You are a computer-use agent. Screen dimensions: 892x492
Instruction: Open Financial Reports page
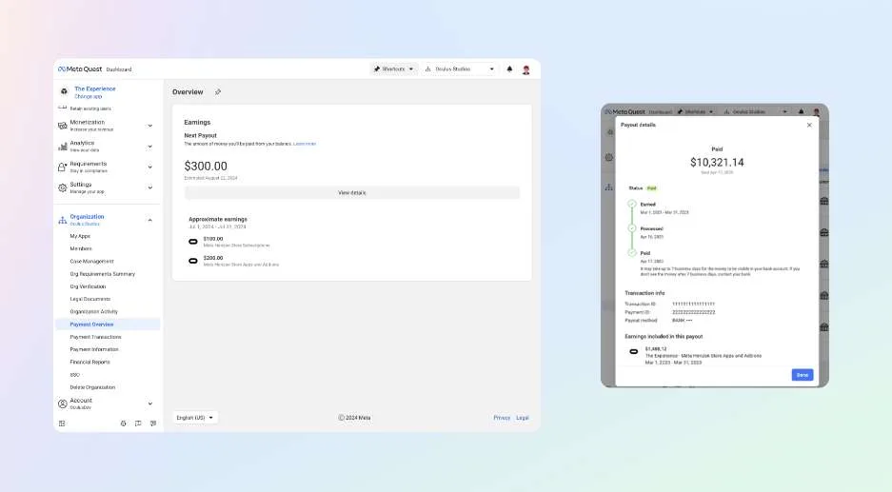(x=89, y=362)
